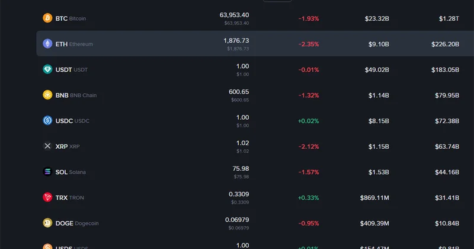Select the Dogecoin price 0.06979
This screenshot has height=249, width=474.
click(237, 219)
